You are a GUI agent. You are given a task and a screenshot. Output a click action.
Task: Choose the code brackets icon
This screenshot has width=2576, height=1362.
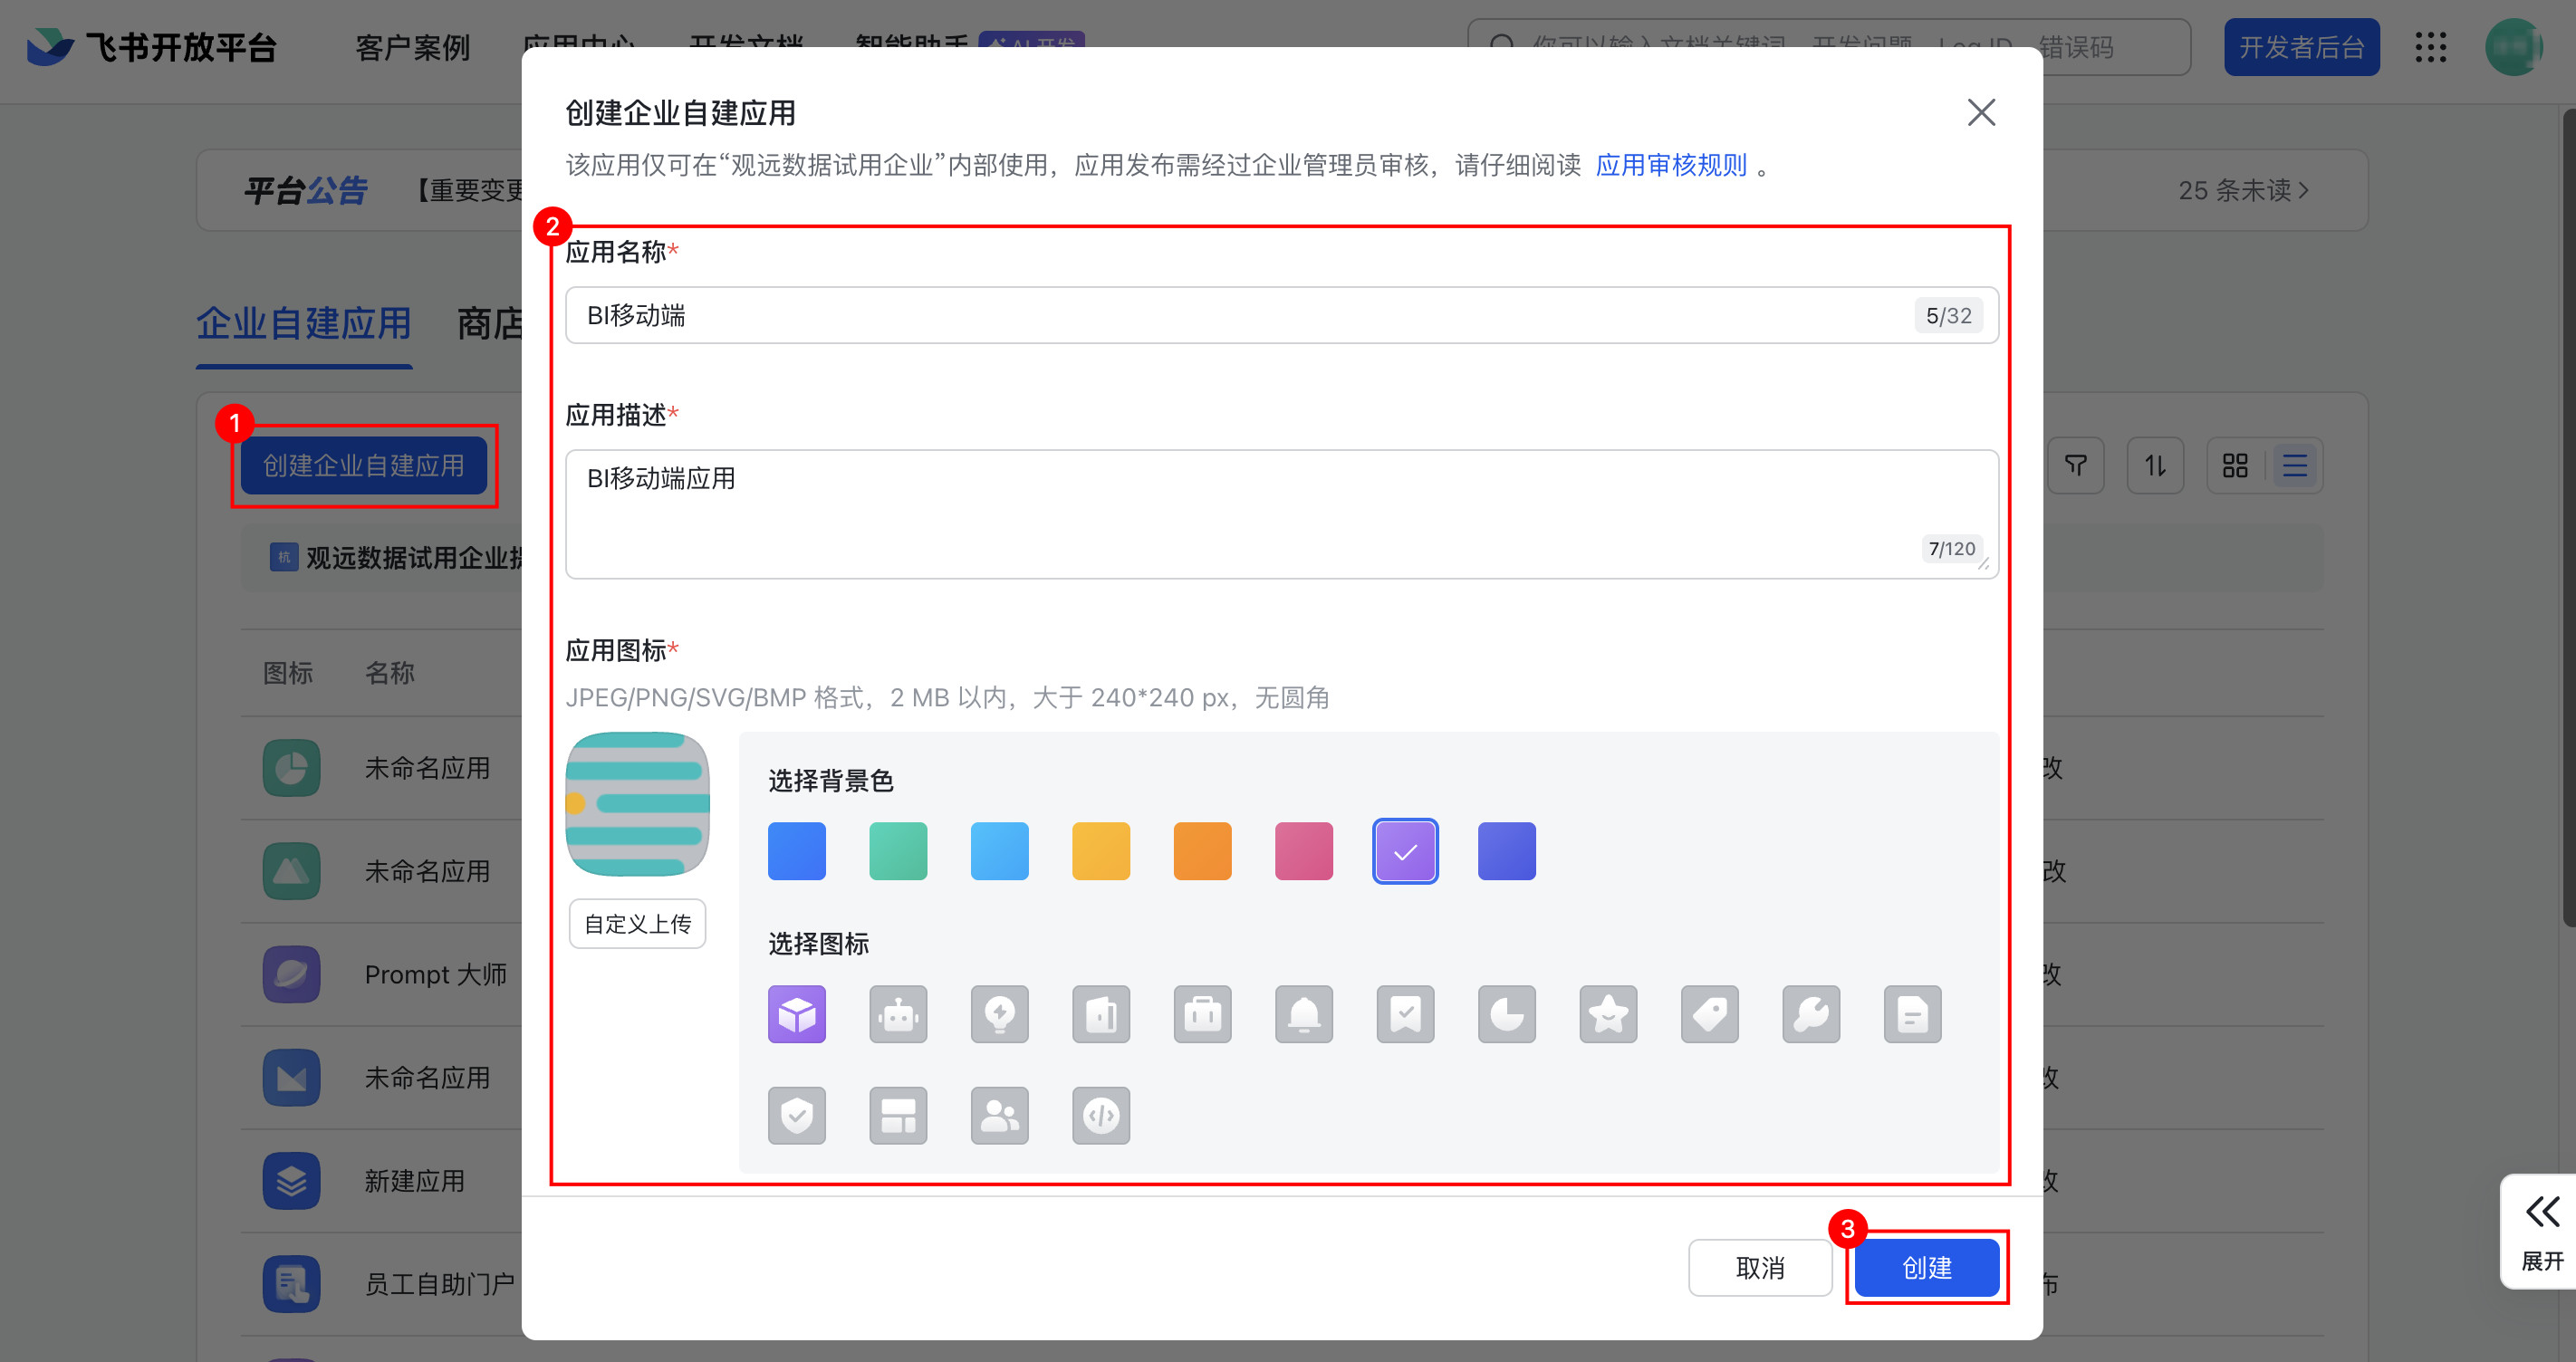1101,1115
